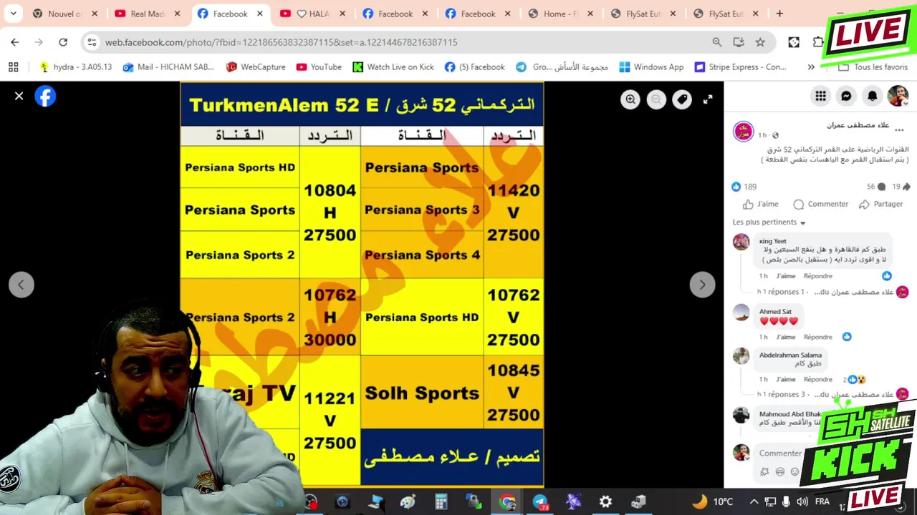Image resolution: width=917 pixels, height=515 pixels.
Task: Like Abdelrahman Salama's comment
Action: tap(786, 380)
